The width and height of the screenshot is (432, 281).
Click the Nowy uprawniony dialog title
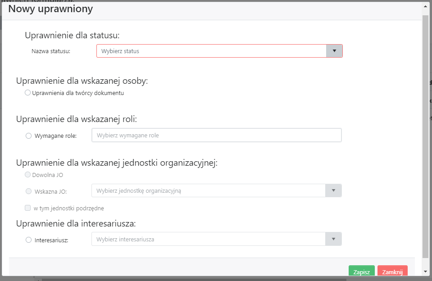click(50, 9)
